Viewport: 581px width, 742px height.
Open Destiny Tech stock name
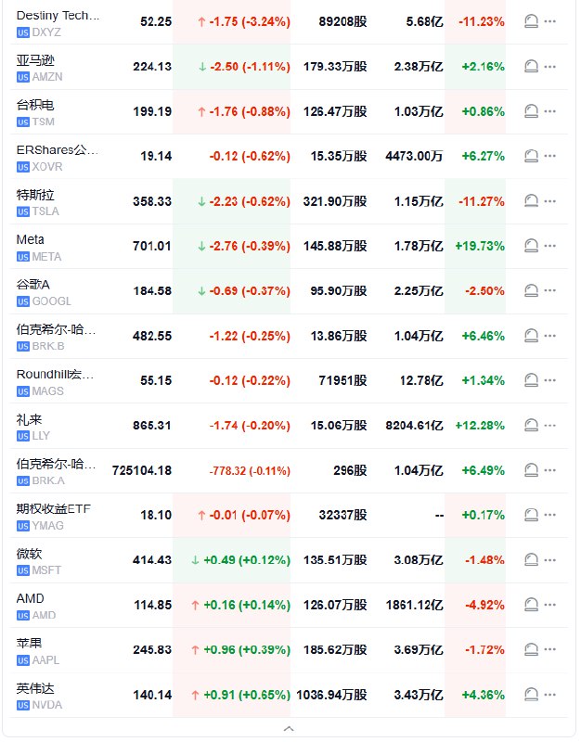(x=58, y=16)
